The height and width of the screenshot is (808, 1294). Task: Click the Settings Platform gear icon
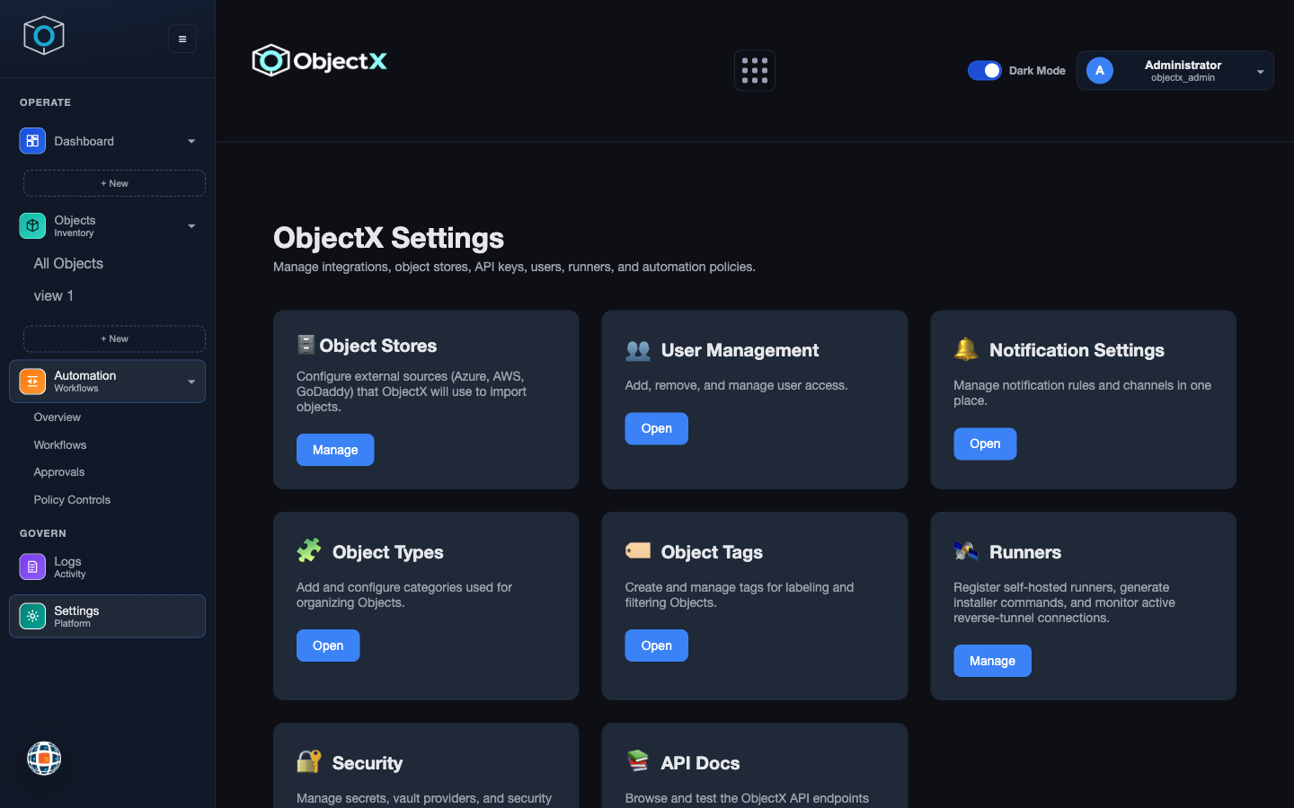(32, 617)
